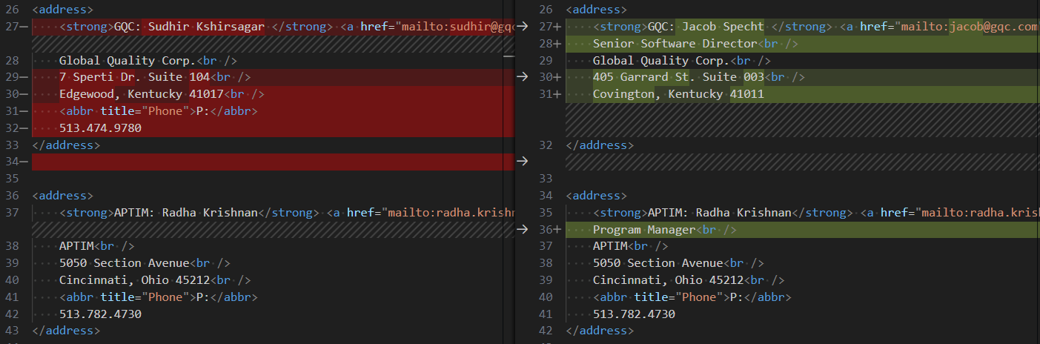
Task: Click the opening address tag on right line 26
Action: pyautogui.click(x=597, y=10)
